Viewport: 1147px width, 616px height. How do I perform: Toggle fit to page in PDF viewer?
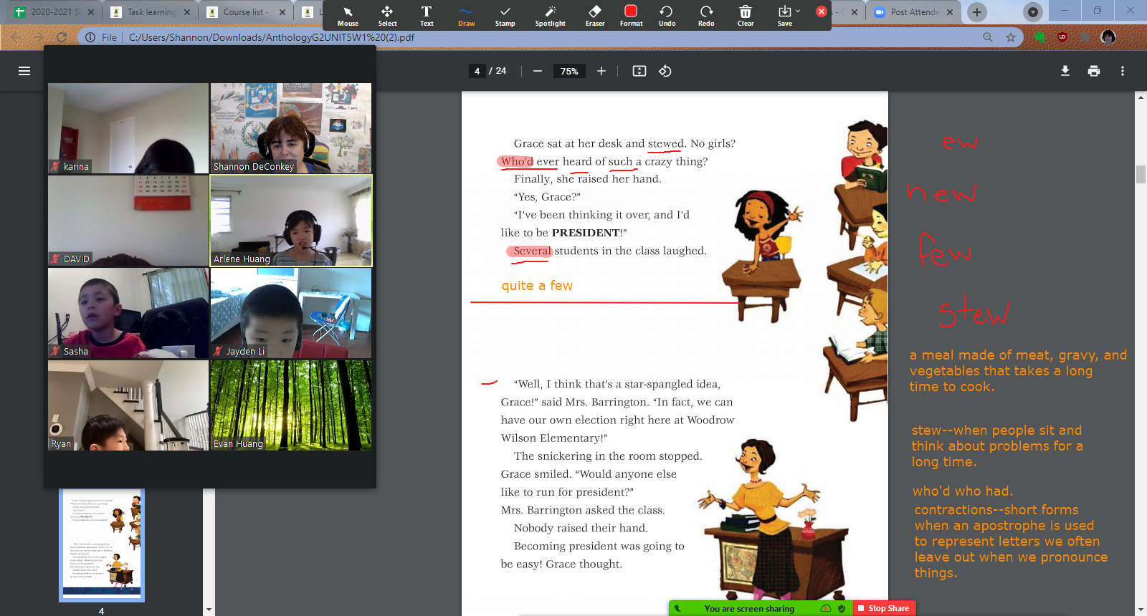point(639,71)
